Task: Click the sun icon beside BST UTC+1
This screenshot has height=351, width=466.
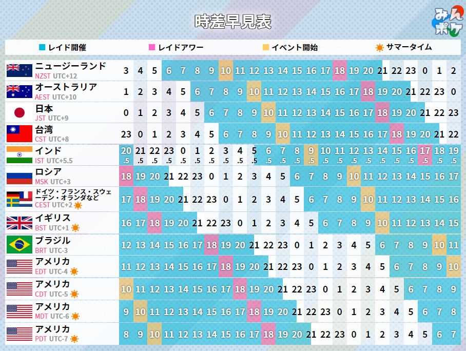Action: click(x=75, y=228)
